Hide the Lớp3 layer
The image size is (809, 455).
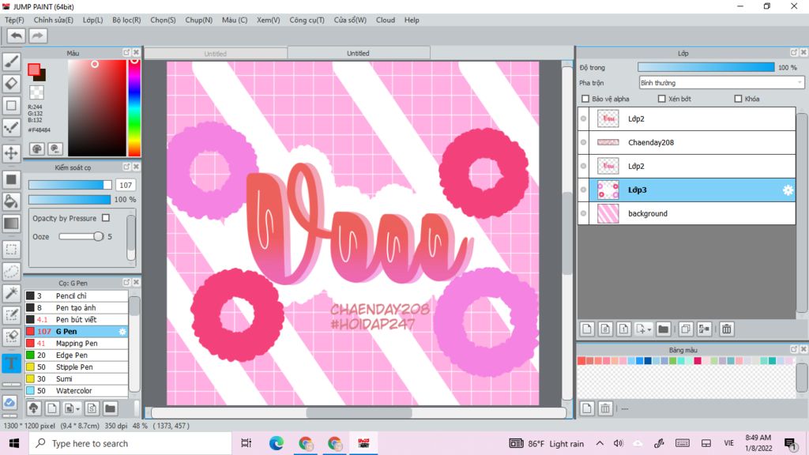pos(584,190)
